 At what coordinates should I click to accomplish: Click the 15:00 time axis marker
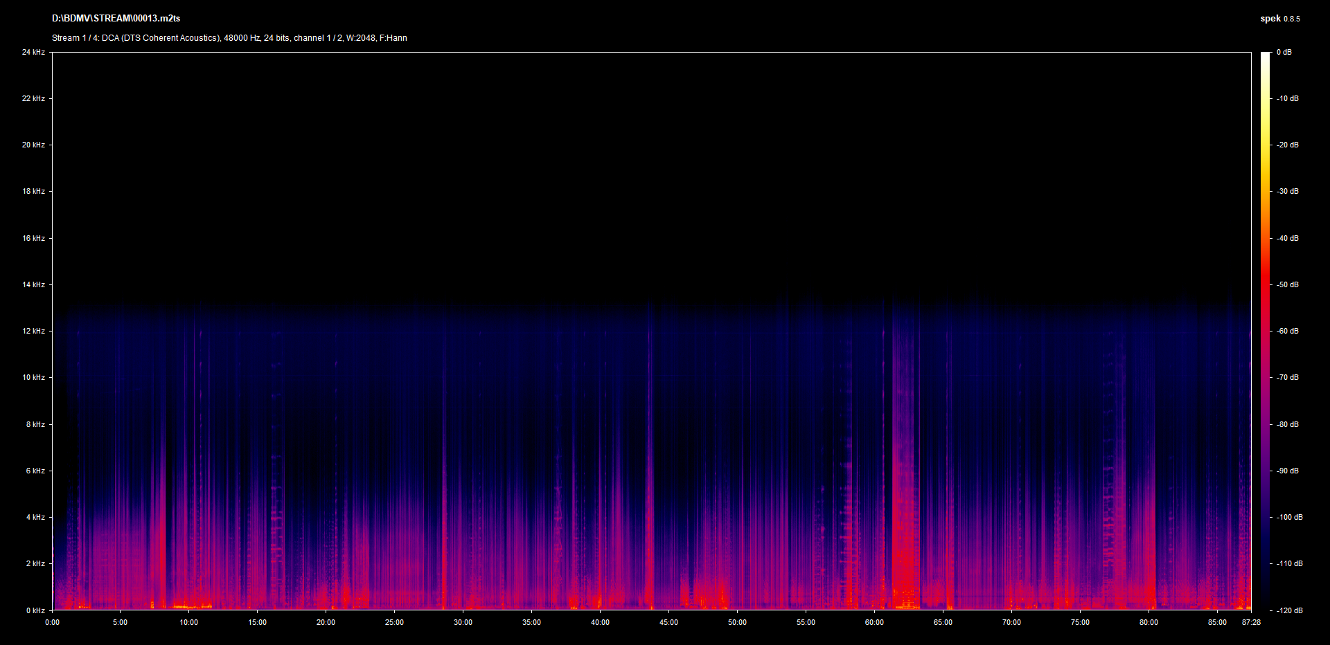click(x=258, y=623)
